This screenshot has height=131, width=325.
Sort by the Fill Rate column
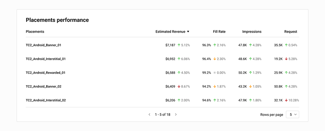pyautogui.click(x=219, y=32)
